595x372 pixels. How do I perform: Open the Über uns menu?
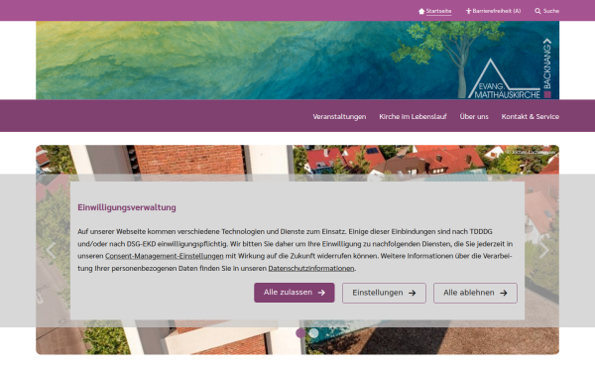click(474, 116)
